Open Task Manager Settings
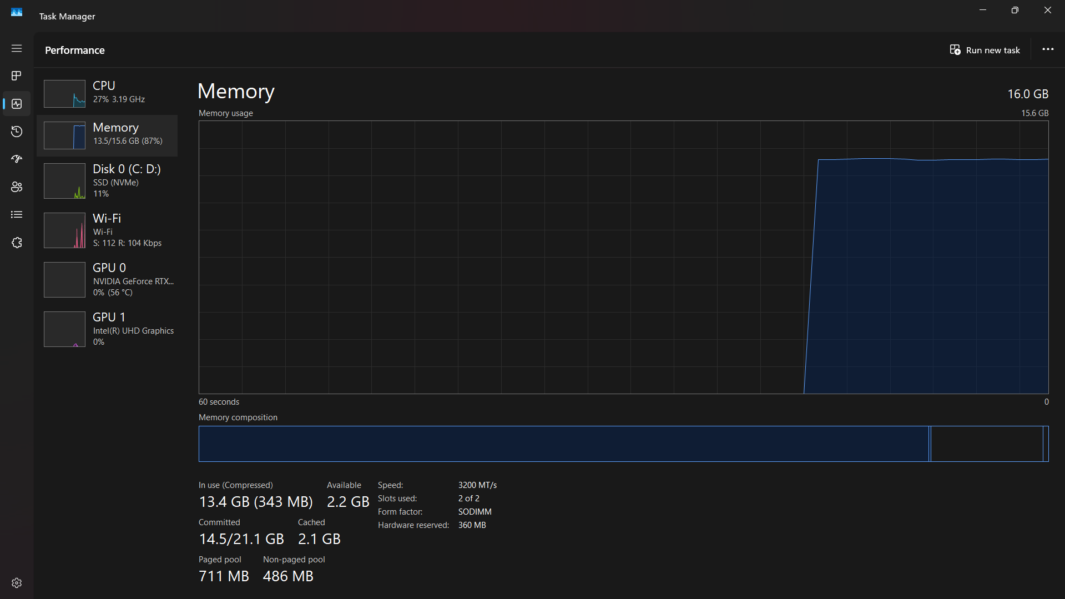 [16, 583]
